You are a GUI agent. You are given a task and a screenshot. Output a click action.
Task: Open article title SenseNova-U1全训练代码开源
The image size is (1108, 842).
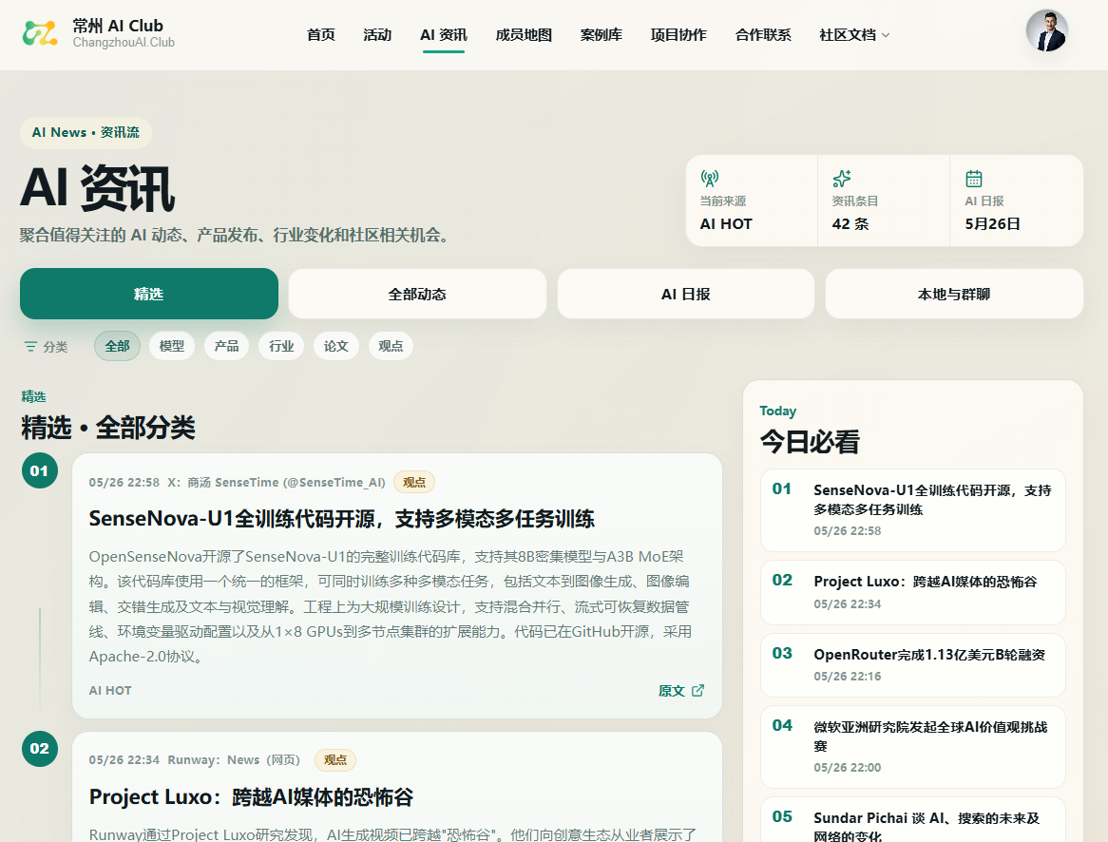point(341,519)
